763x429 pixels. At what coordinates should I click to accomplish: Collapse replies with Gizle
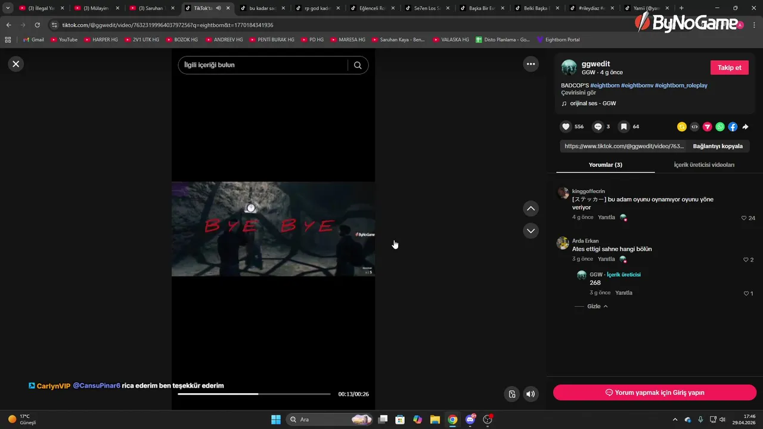point(597,306)
